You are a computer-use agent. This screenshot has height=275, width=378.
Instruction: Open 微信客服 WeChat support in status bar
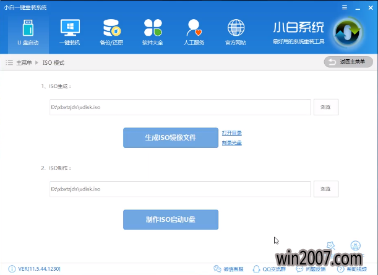point(228,269)
